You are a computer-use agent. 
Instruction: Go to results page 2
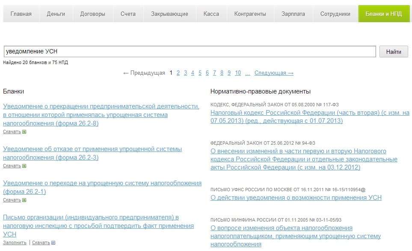tap(178, 73)
